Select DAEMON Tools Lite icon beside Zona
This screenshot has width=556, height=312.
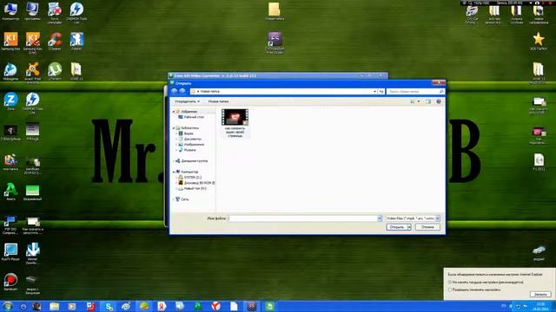click(33, 102)
